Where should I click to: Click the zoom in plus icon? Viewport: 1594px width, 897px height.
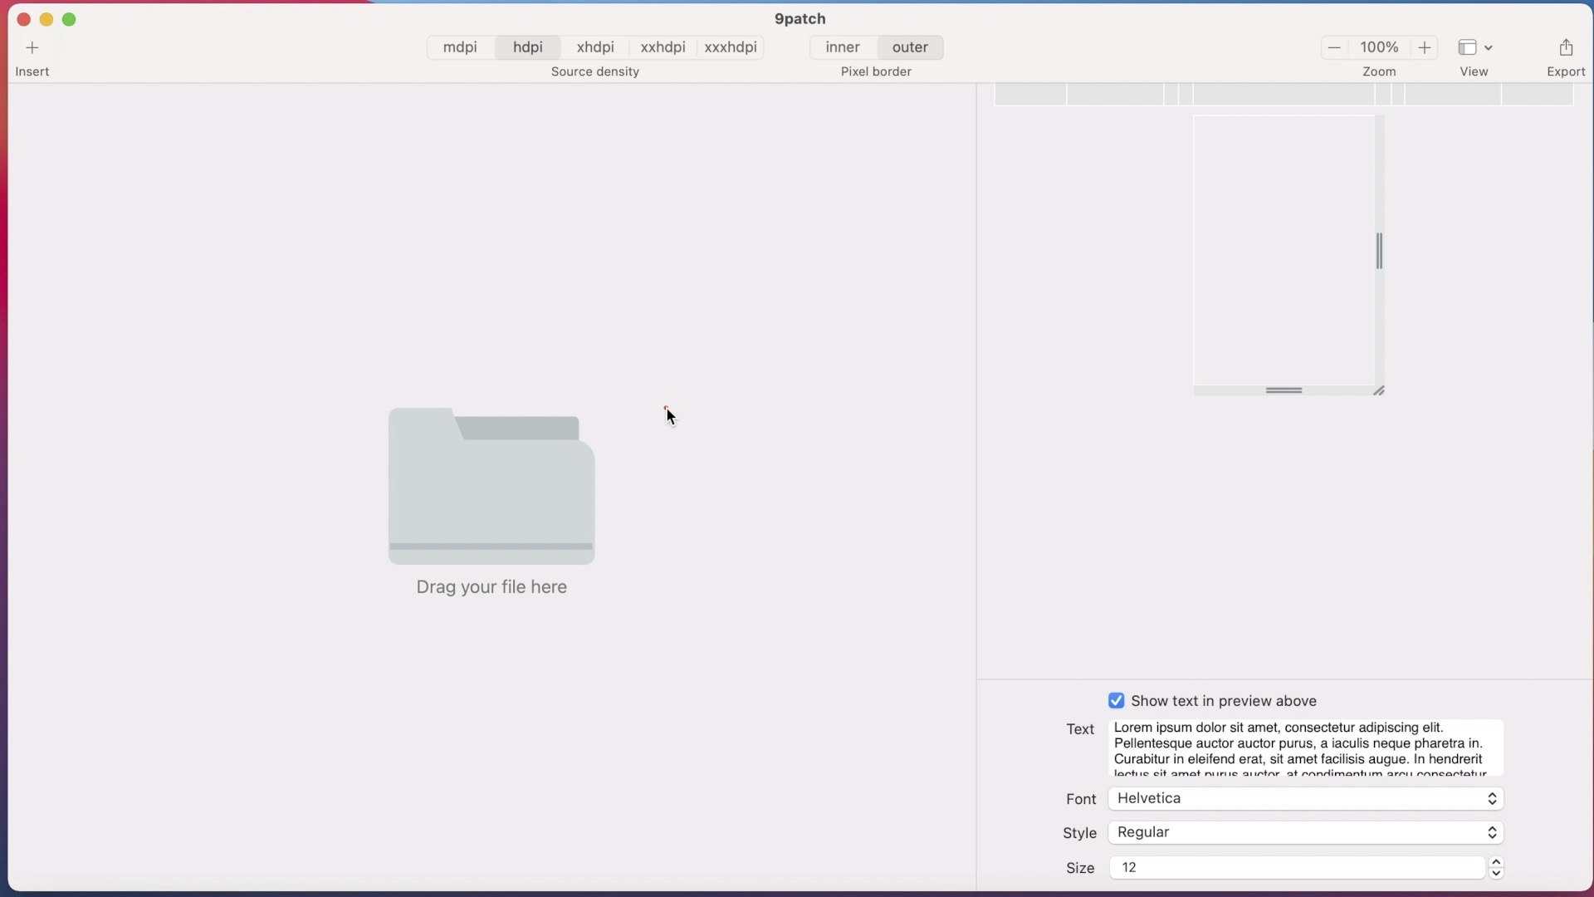point(1425,47)
